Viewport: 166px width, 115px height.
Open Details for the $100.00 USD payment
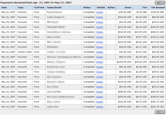(99, 17)
